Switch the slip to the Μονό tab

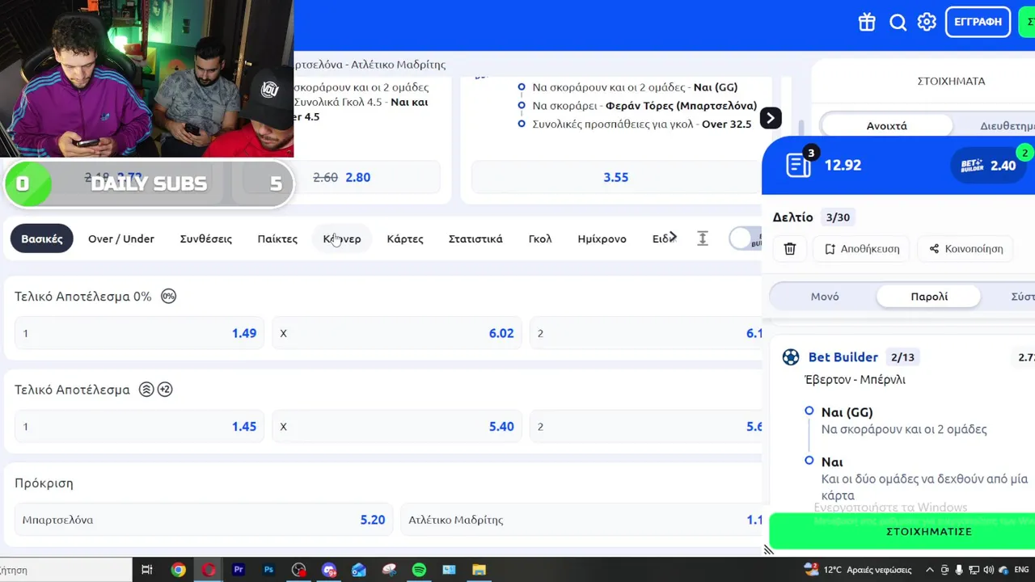825,297
